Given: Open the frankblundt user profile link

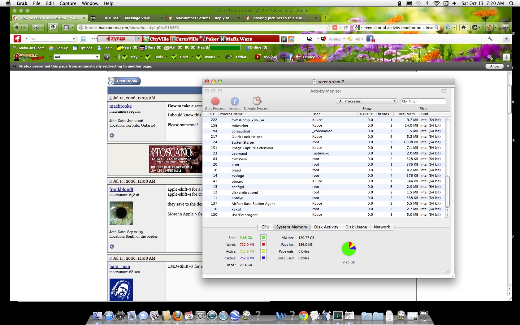Looking at the screenshot, I should coord(121,189).
